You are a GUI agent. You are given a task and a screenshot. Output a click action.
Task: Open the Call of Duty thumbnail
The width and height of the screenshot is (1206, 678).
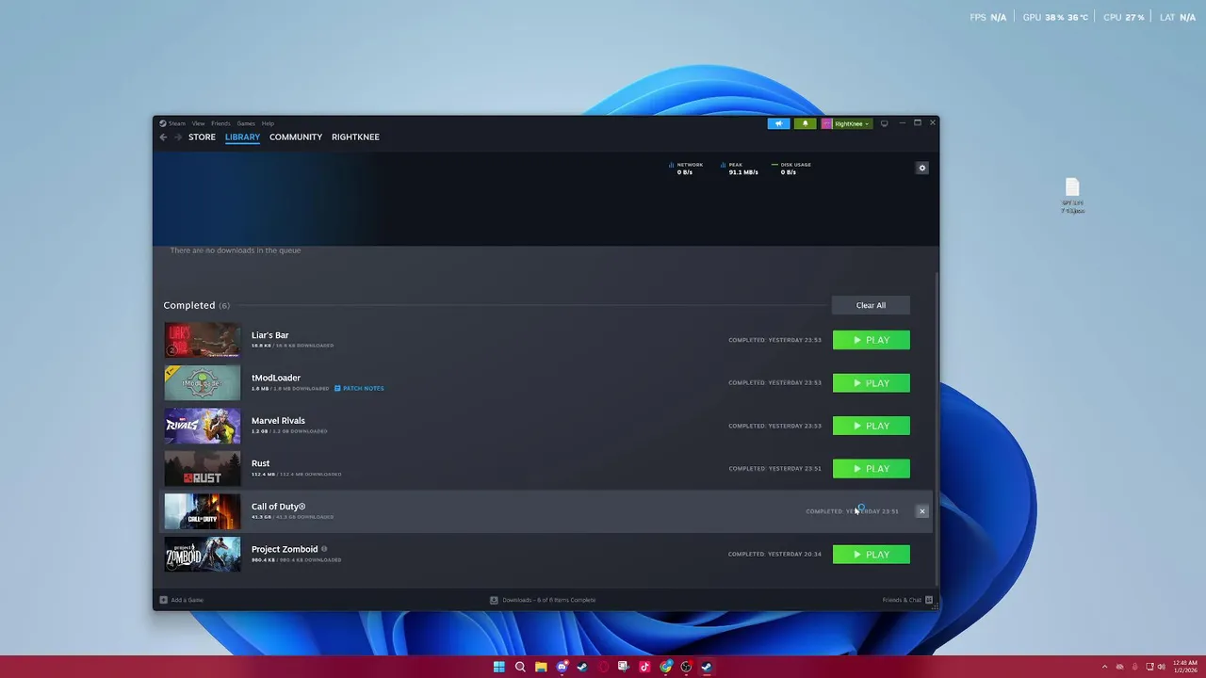click(203, 511)
